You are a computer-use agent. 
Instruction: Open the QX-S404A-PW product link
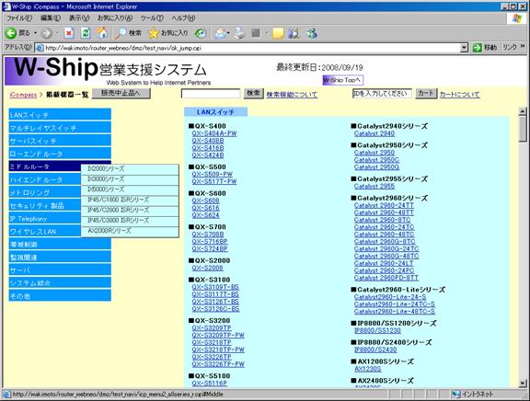coord(214,133)
